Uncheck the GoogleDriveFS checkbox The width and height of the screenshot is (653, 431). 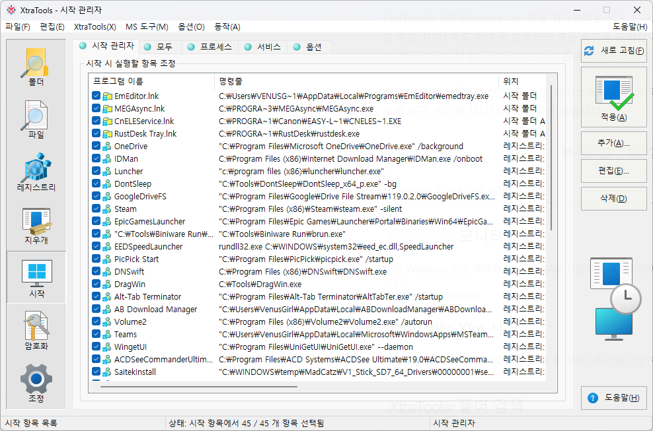pyautogui.click(x=96, y=197)
